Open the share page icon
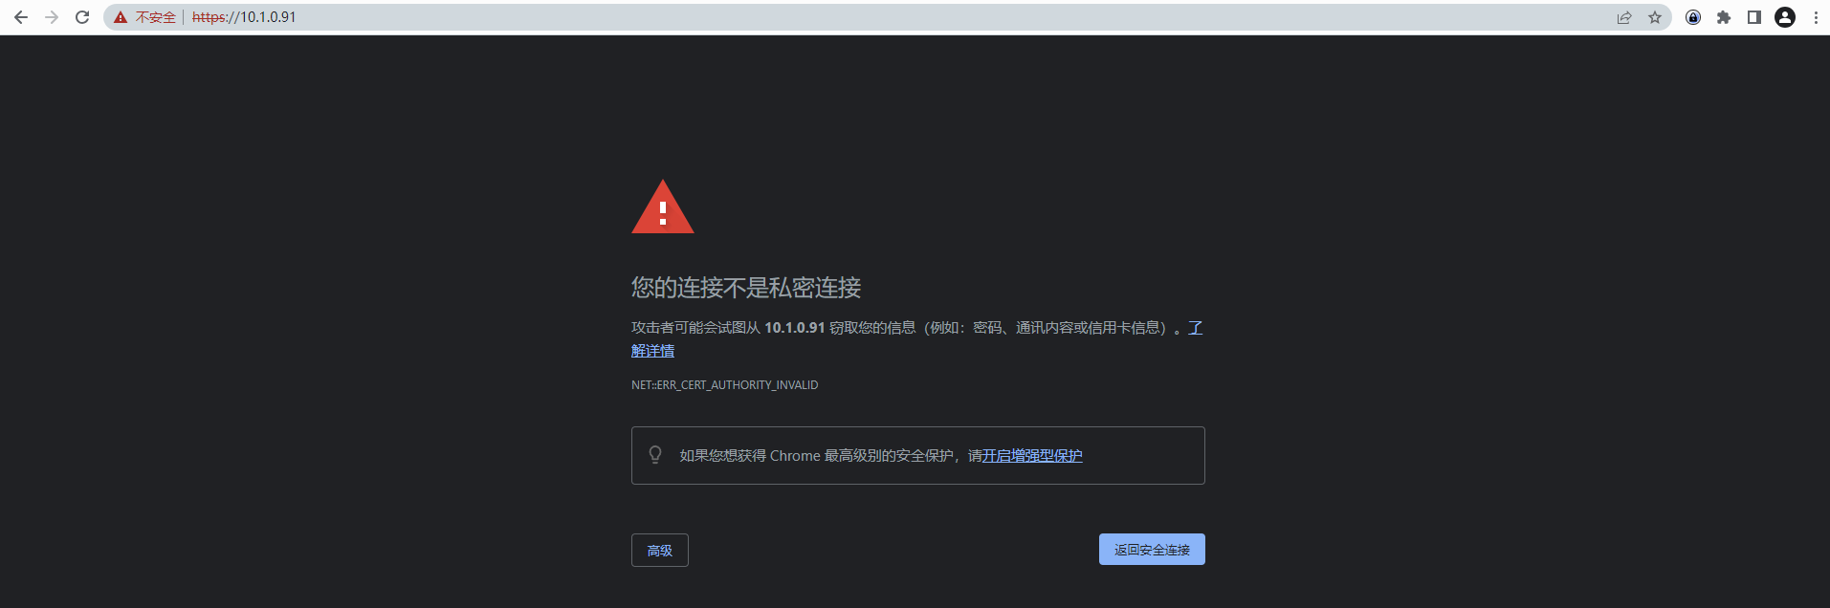The image size is (1830, 608). [x=1624, y=17]
